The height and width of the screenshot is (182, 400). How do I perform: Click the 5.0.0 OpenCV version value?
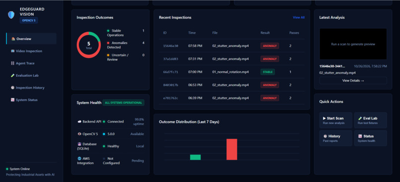pyautogui.click(x=112, y=134)
